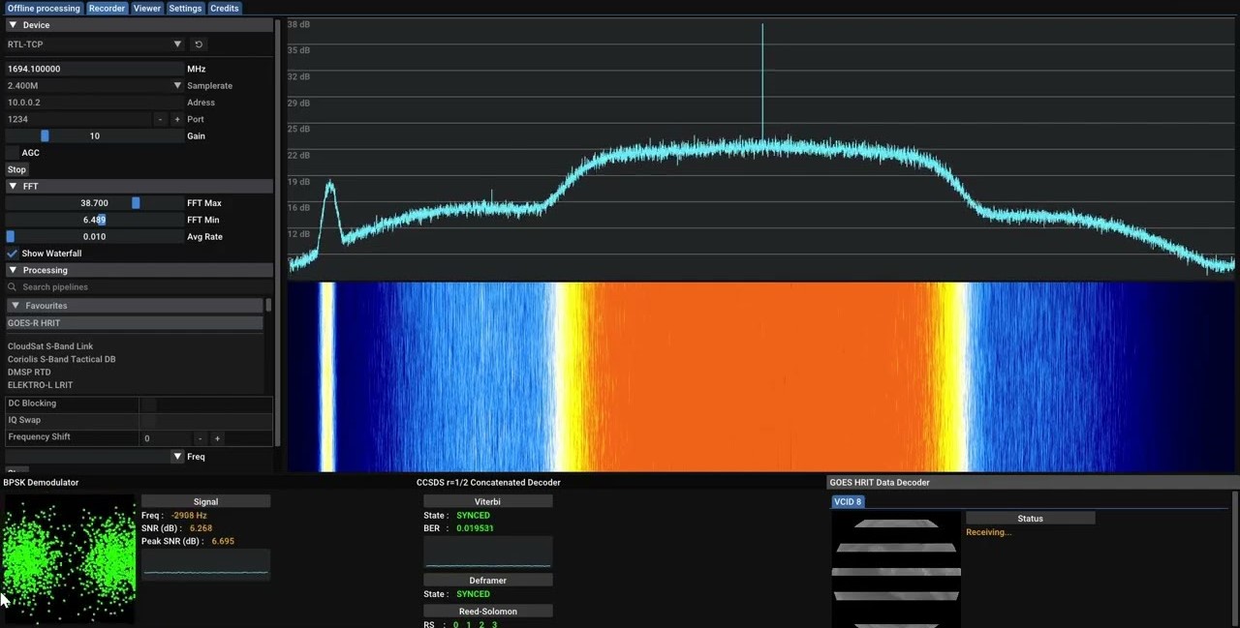Select the VCID 8 tab
Viewport: 1240px width, 628px height.
click(848, 501)
